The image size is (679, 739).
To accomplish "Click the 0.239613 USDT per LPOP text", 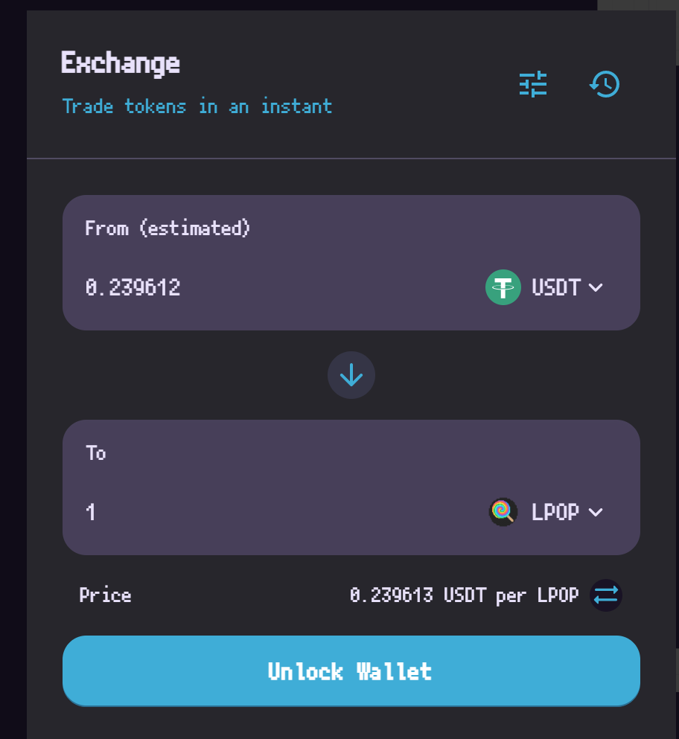I will coord(465,595).
